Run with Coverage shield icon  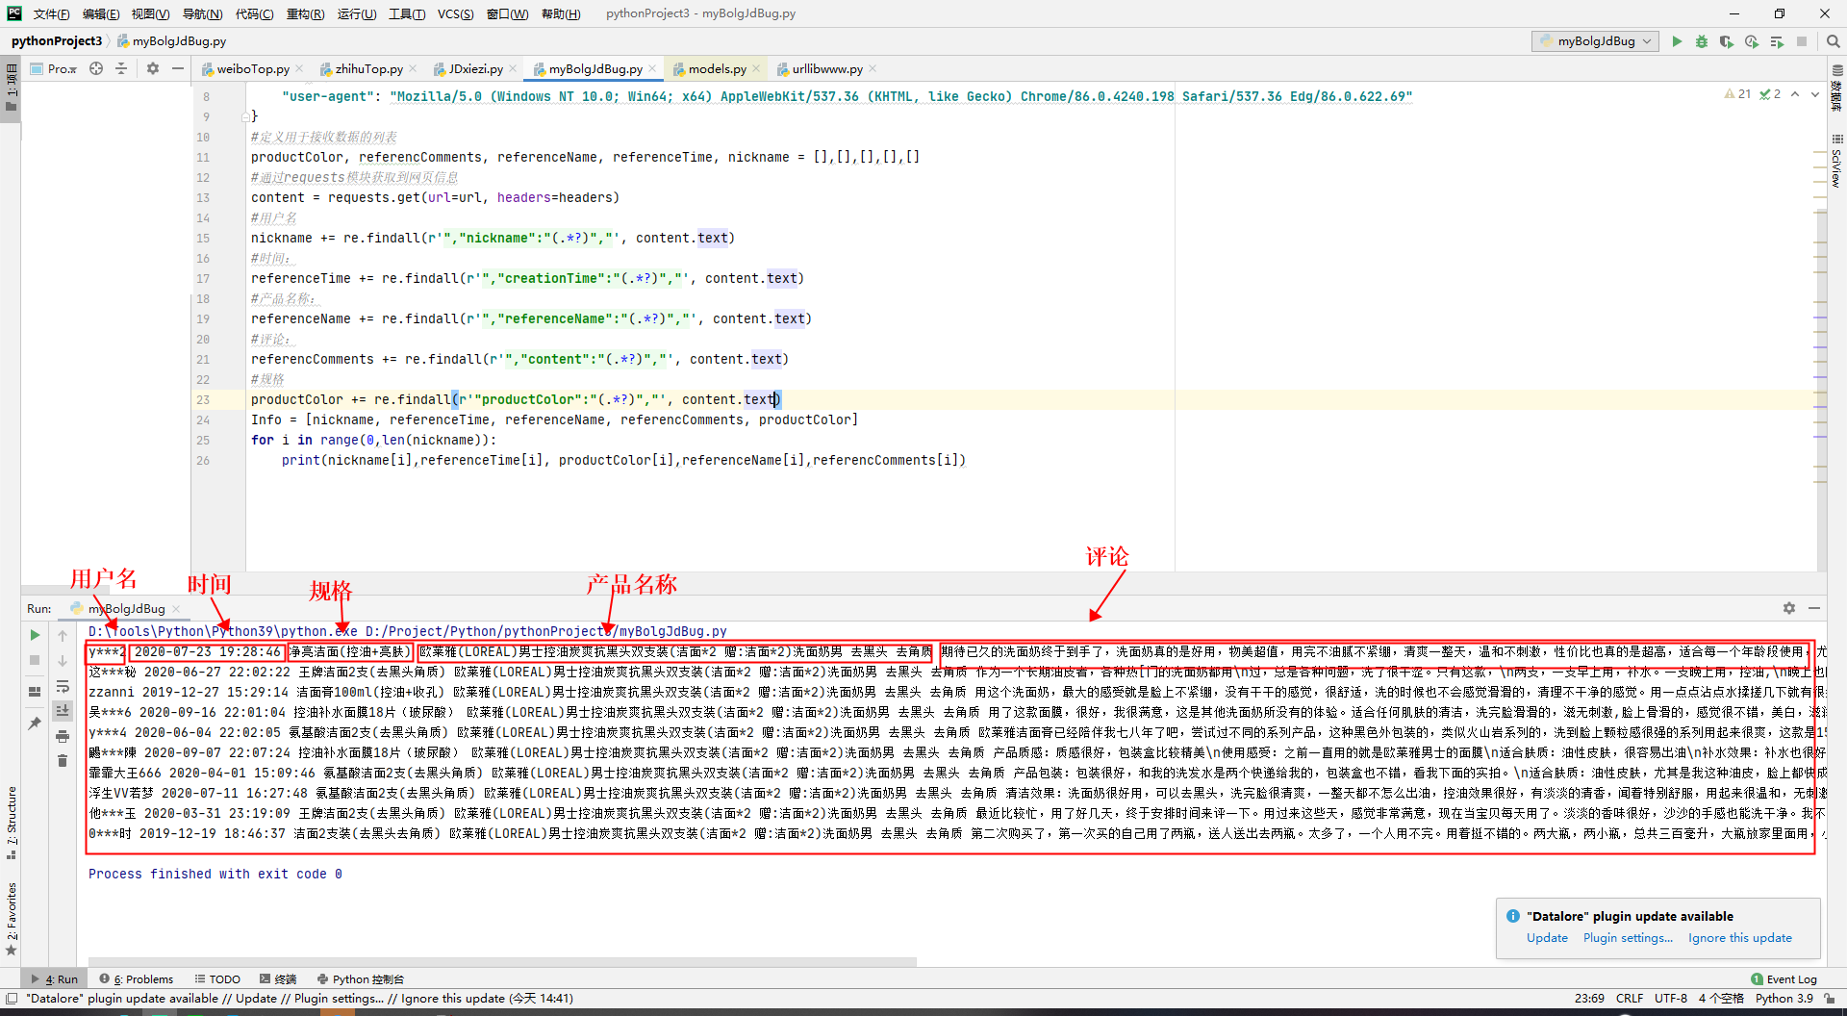pyautogui.click(x=1727, y=41)
